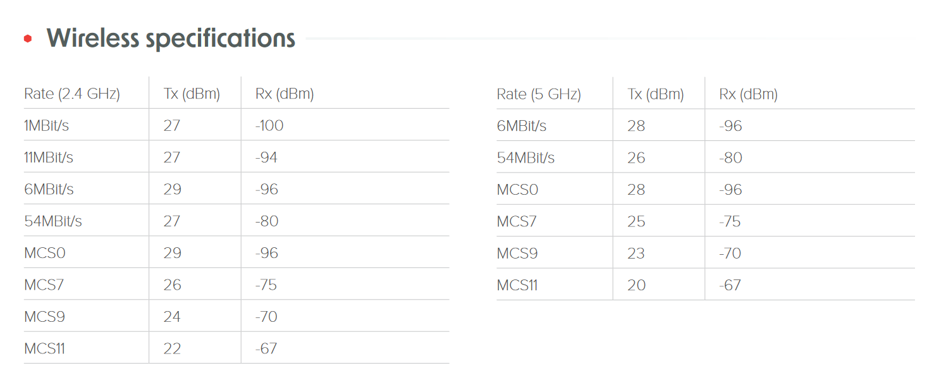Select MCS0 in the 5 GHz table
The image size is (946, 392).
[517, 190]
